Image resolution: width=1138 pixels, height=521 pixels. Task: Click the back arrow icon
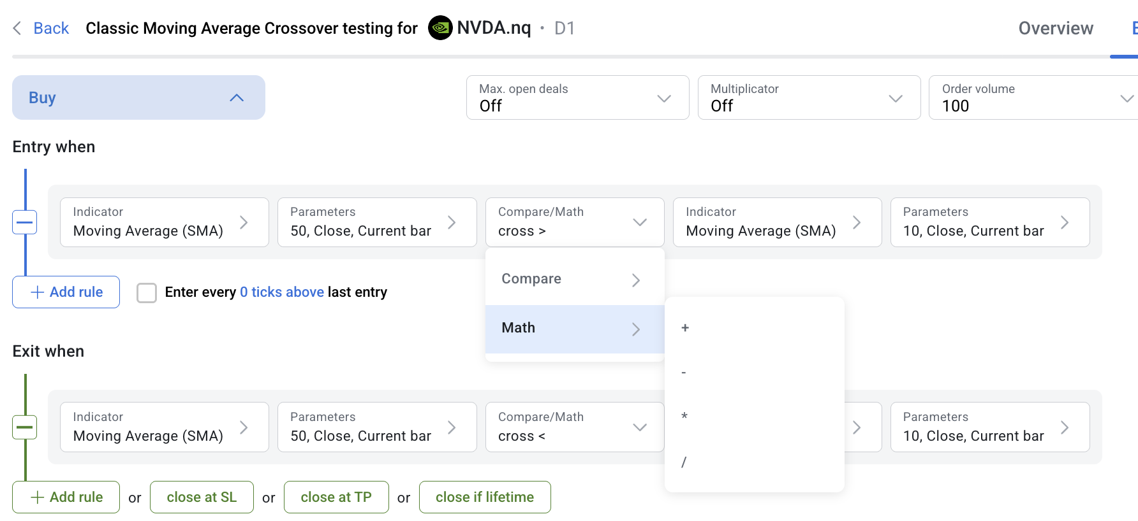coord(17,28)
